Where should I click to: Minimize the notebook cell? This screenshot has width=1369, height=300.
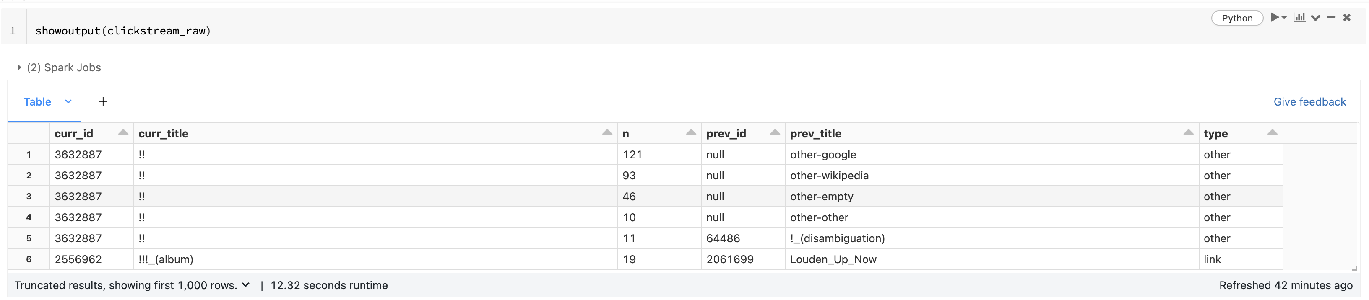coord(1331,18)
